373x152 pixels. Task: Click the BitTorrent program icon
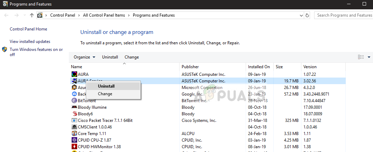[x=74, y=101]
